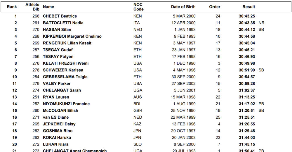This screenshot has height=152, width=292.
Task: Click McCOLGAN Eilish's result 31:20.51
Action: pos(247,110)
